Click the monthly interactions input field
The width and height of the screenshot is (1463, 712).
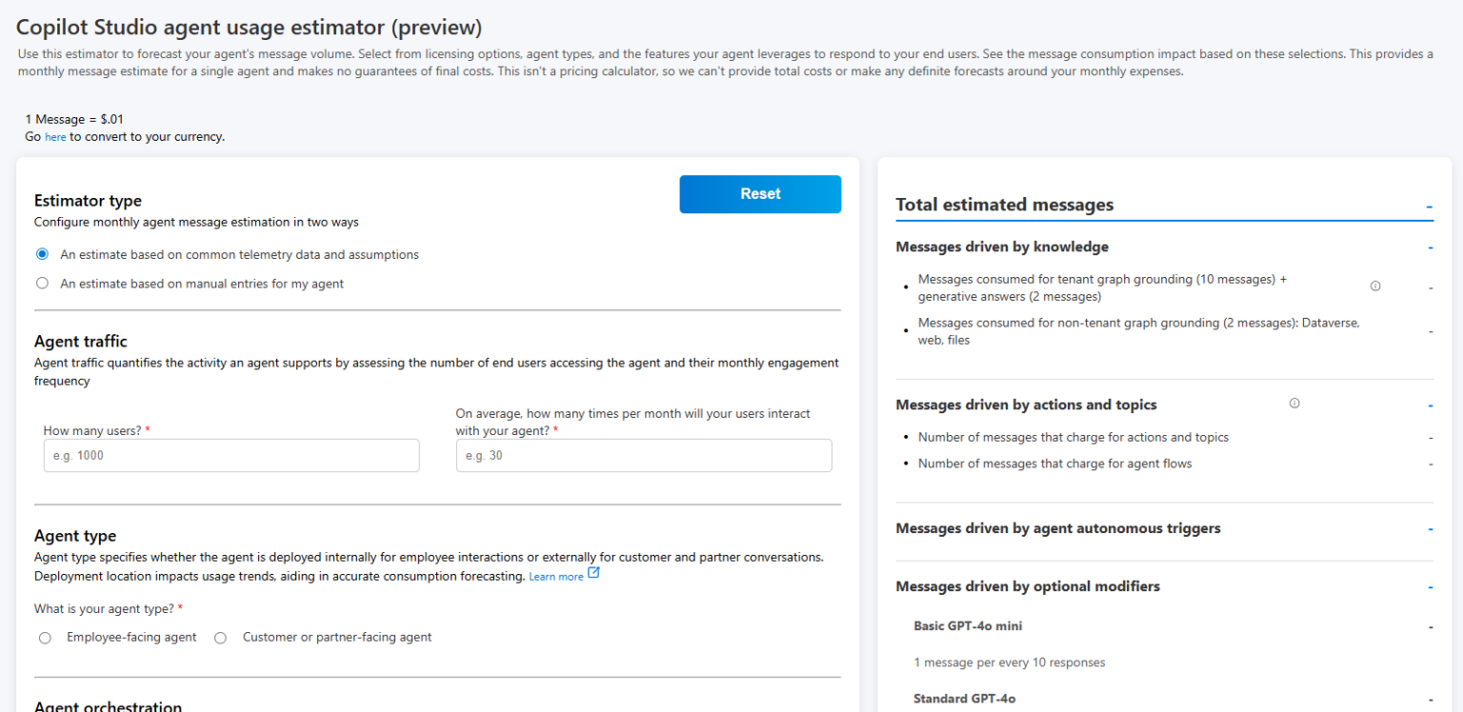[644, 455]
